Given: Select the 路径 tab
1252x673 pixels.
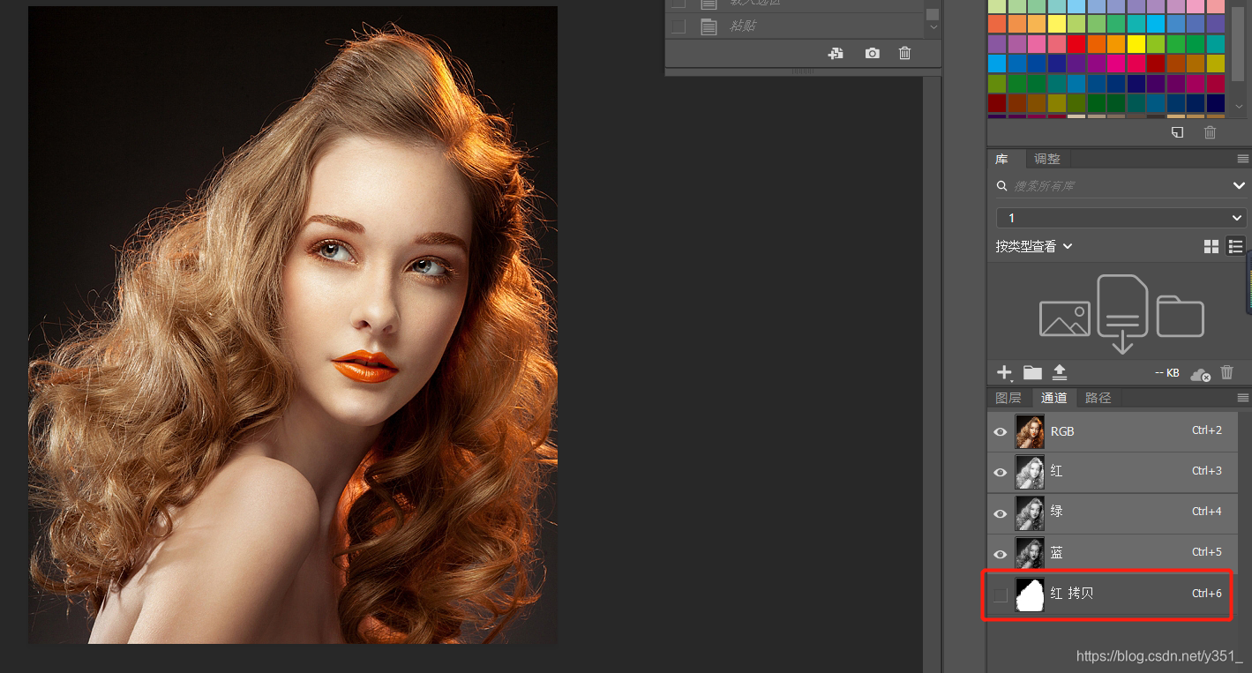Looking at the screenshot, I should [x=1098, y=398].
